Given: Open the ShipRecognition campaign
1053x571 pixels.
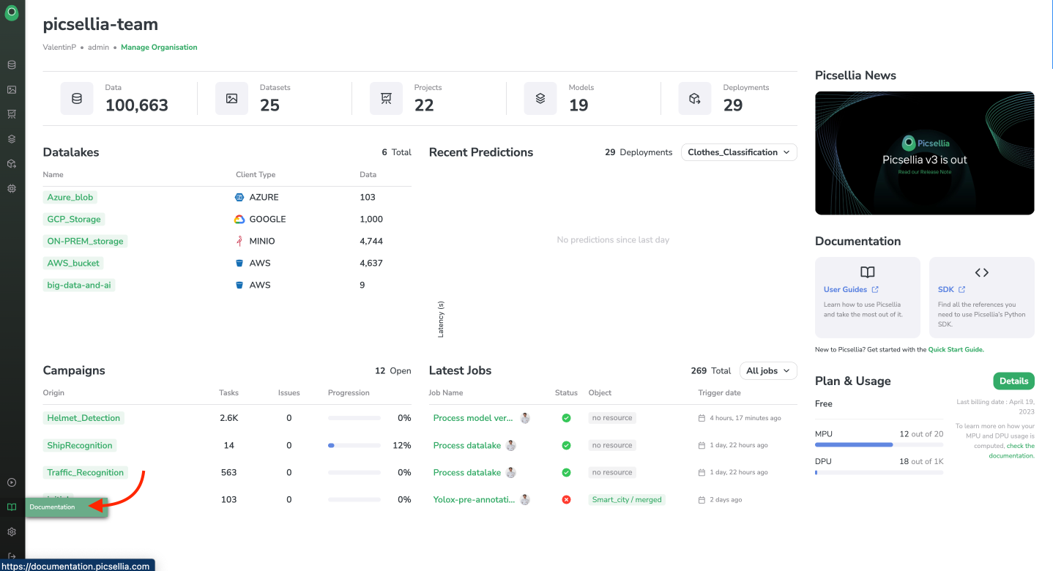Looking at the screenshot, I should [80, 445].
